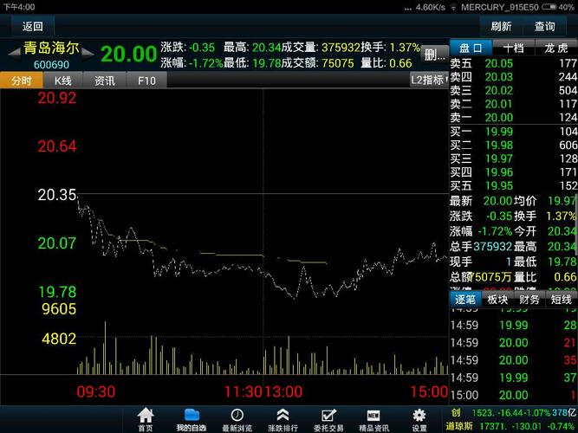Screen dimensions: 578x433
Task: Go to previous stock with left arrow
Action: (x=14, y=53)
